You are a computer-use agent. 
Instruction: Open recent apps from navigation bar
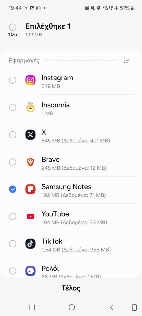[32, 307]
